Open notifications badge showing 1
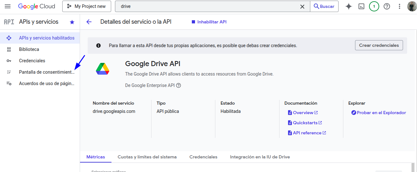 [x=374, y=6]
